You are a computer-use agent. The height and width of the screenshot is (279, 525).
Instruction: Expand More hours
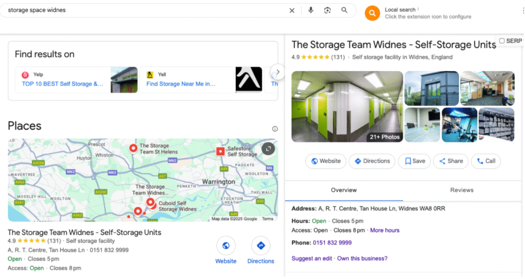(x=385, y=230)
